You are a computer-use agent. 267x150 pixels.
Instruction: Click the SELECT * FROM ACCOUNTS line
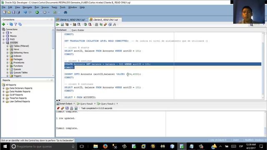80,97
